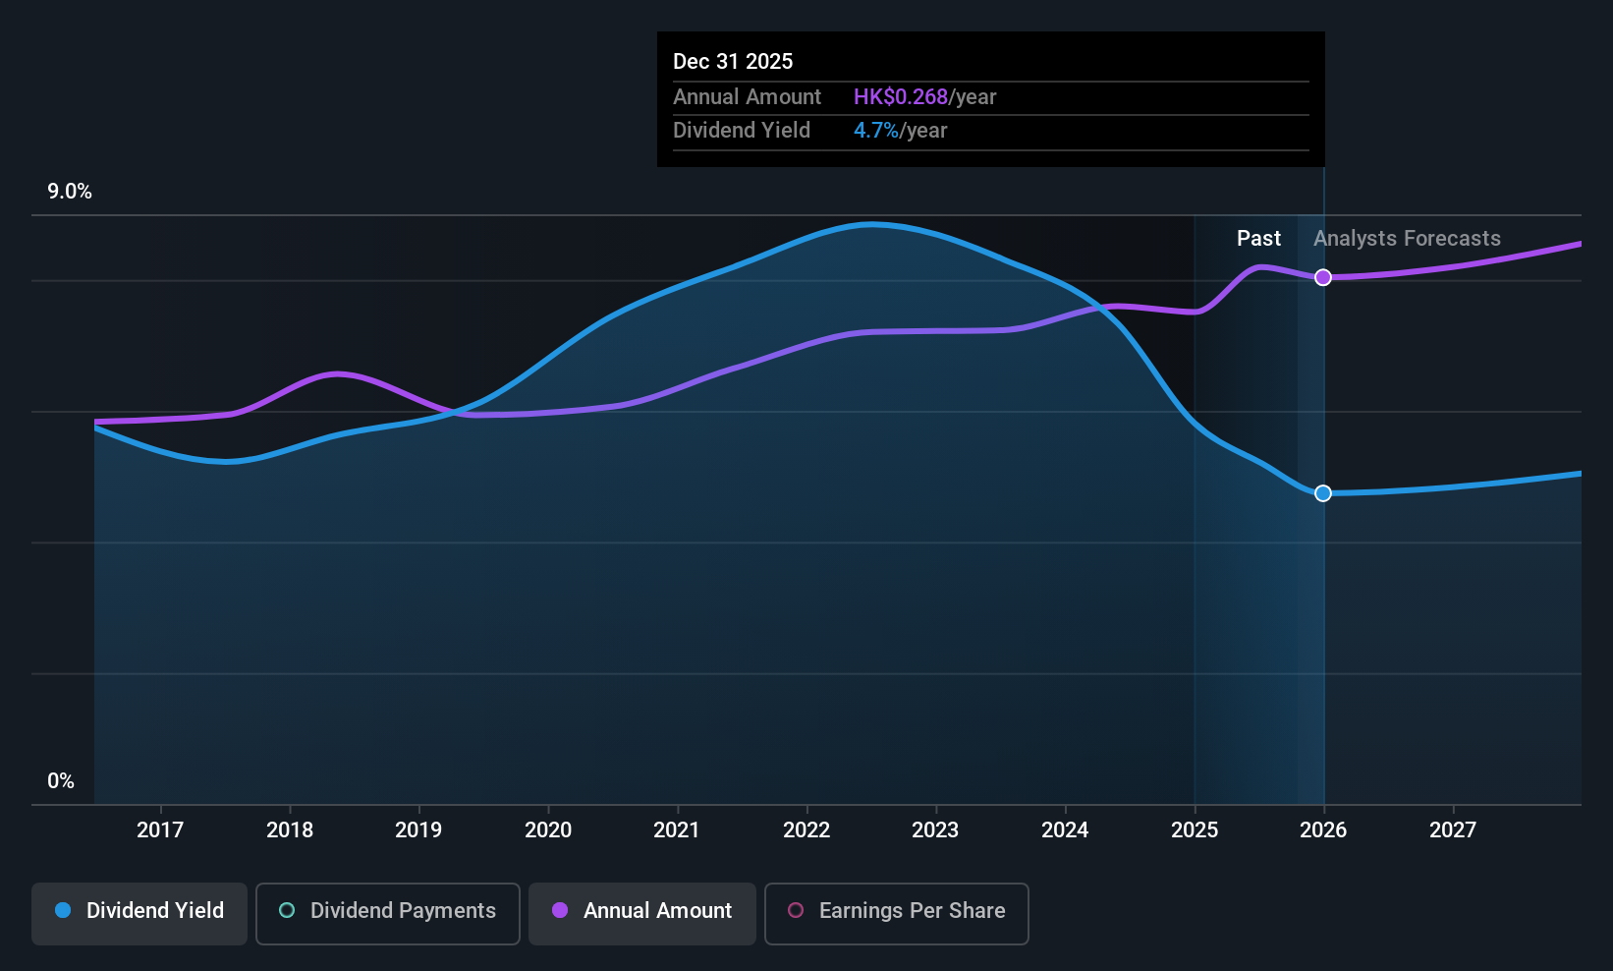Click the 2027 x-axis label
This screenshot has height=971, width=1613.
point(1453,829)
